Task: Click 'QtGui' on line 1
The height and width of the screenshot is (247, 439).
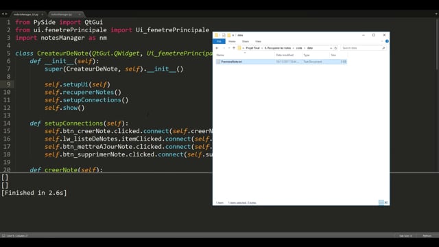Action: coord(93,22)
